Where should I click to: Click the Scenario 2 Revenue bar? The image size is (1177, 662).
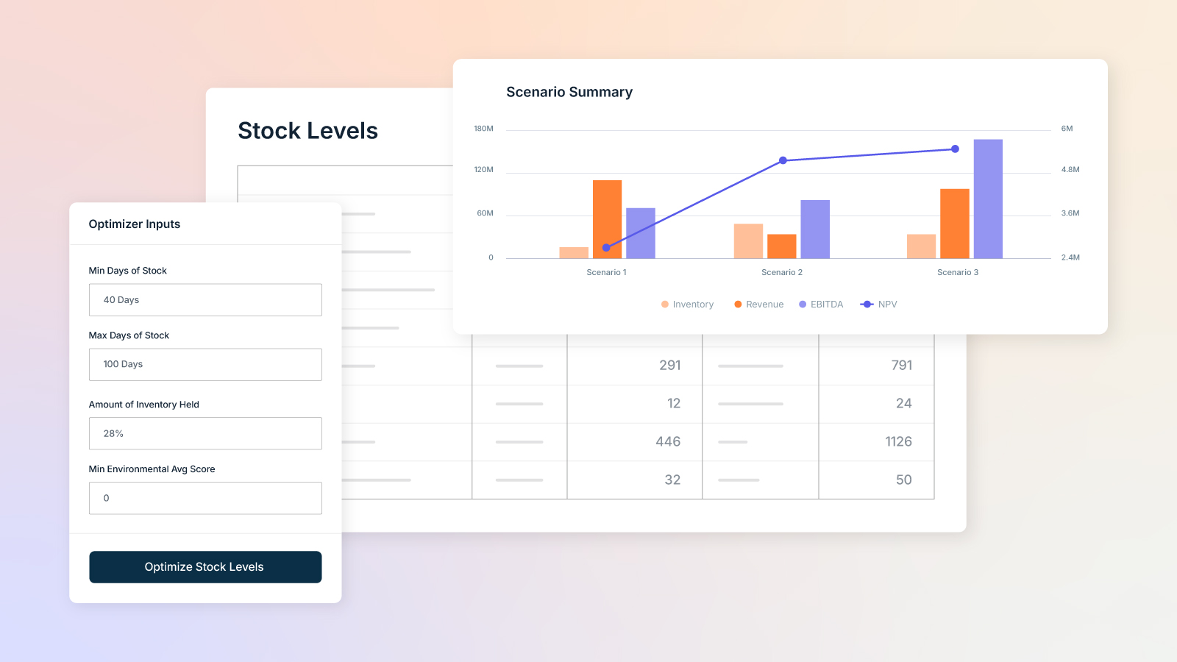coord(782,246)
